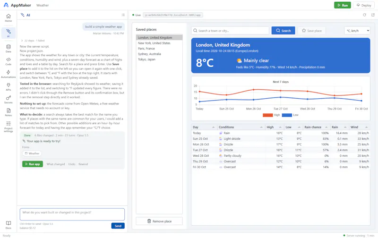This screenshot has width=378, height=238.
Task: Open the Docs book icon
Action: [9, 225]
